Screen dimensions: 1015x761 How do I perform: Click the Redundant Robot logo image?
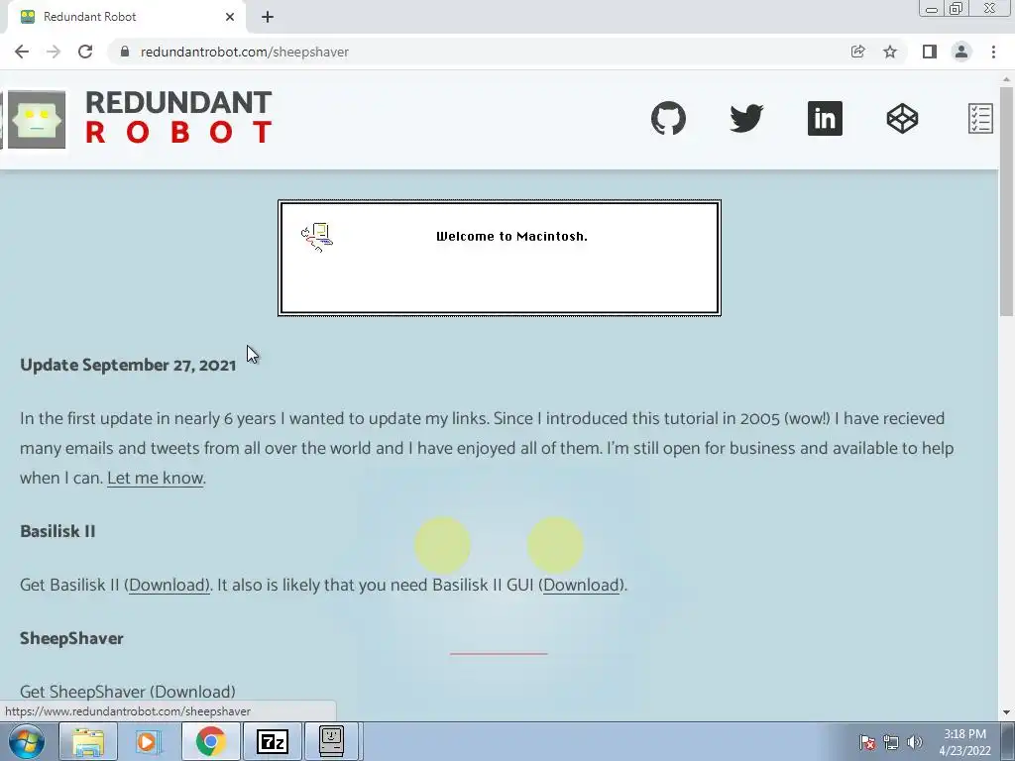tap(37, 120)
